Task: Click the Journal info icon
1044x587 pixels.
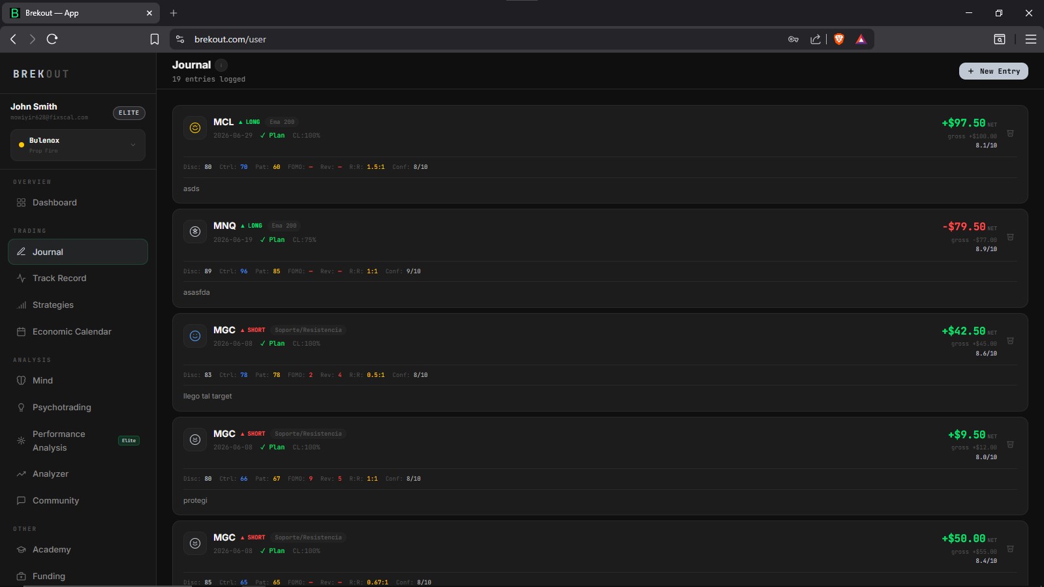Action: tap(221, 65)
